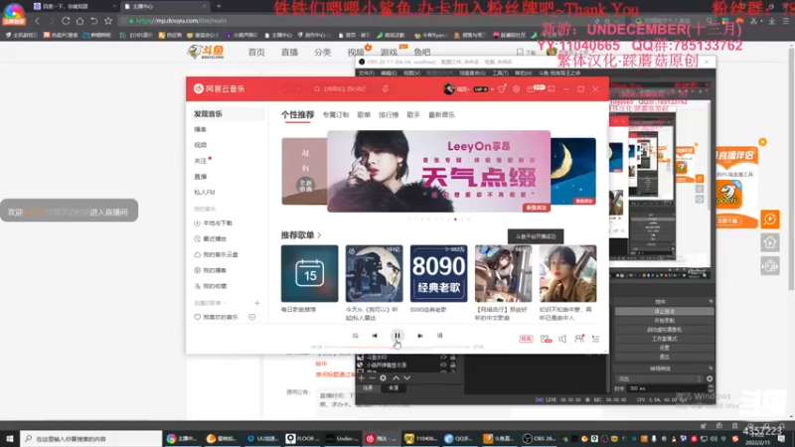
Task: Open 我的收藏 in sidebar
Action: coord(227,286)
